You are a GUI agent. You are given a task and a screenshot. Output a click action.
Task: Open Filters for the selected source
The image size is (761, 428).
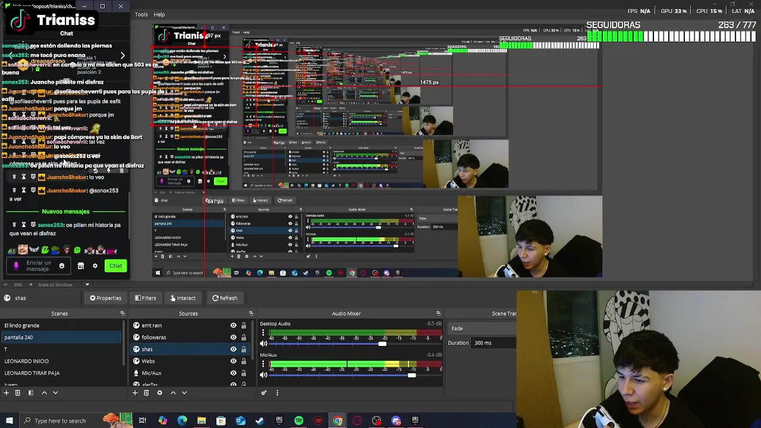(x=146, y=298)
